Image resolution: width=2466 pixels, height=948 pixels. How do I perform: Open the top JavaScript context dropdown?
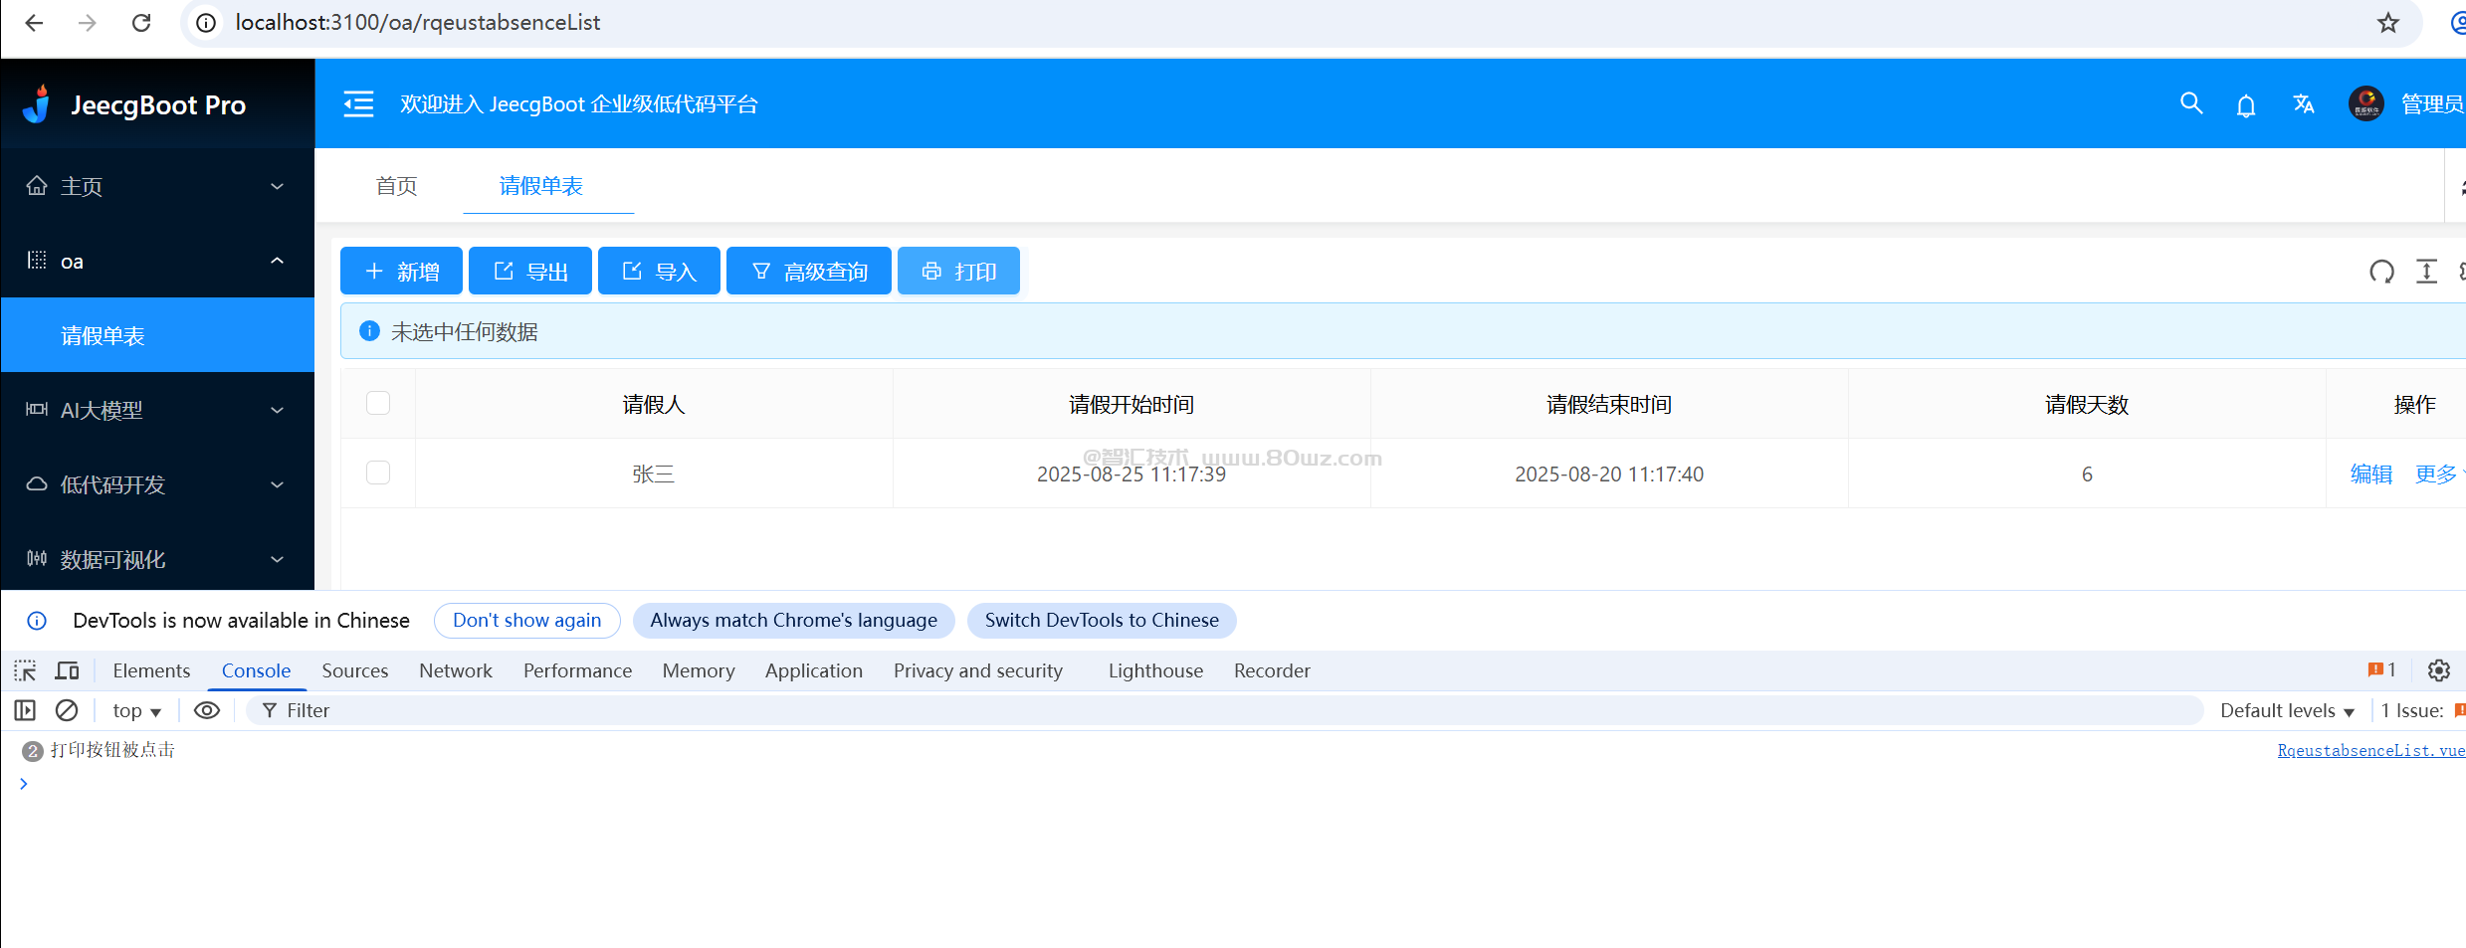coord(136,710)
